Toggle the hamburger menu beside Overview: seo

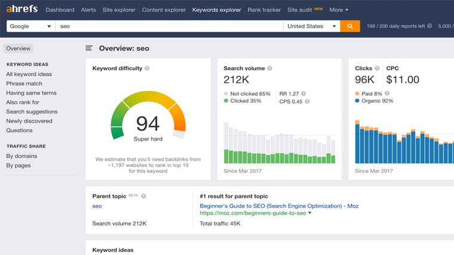(x=89, y=48)
